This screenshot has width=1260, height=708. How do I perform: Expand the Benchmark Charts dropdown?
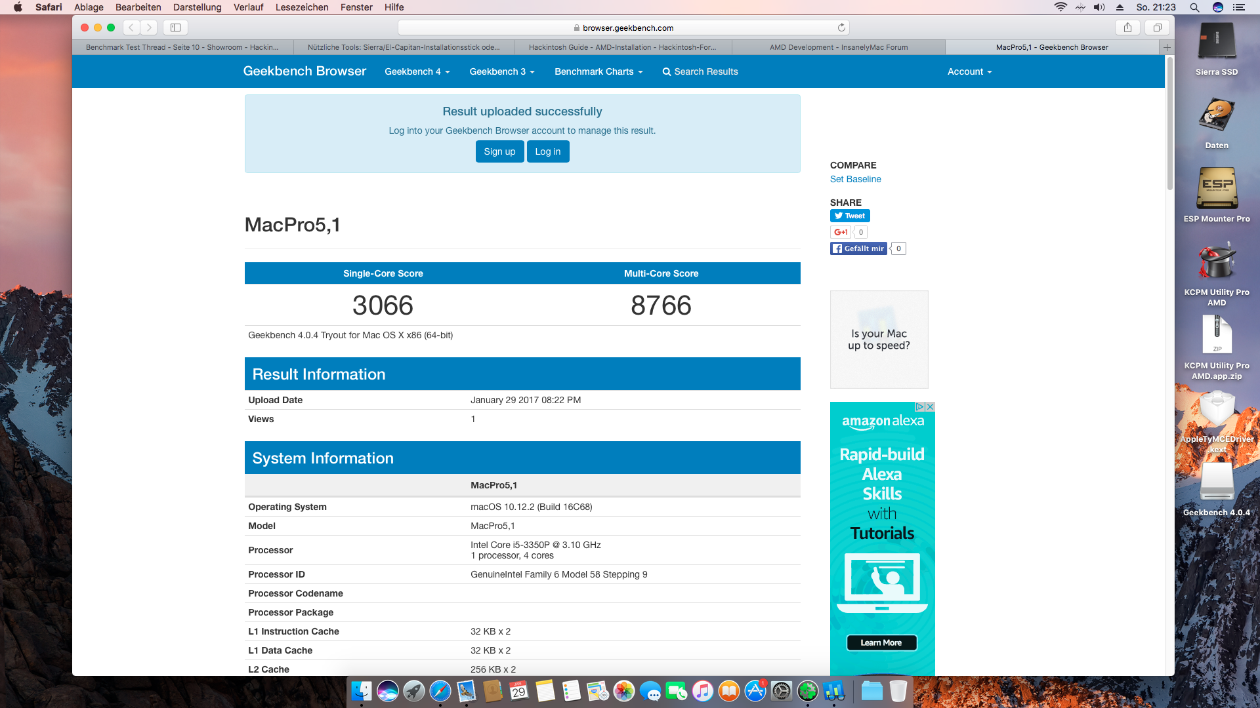pos(598,71)
